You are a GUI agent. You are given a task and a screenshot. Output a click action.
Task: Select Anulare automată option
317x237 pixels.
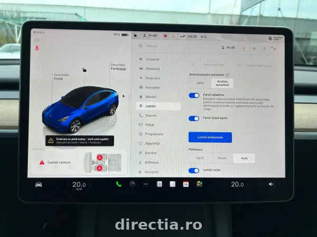[222, 83]
